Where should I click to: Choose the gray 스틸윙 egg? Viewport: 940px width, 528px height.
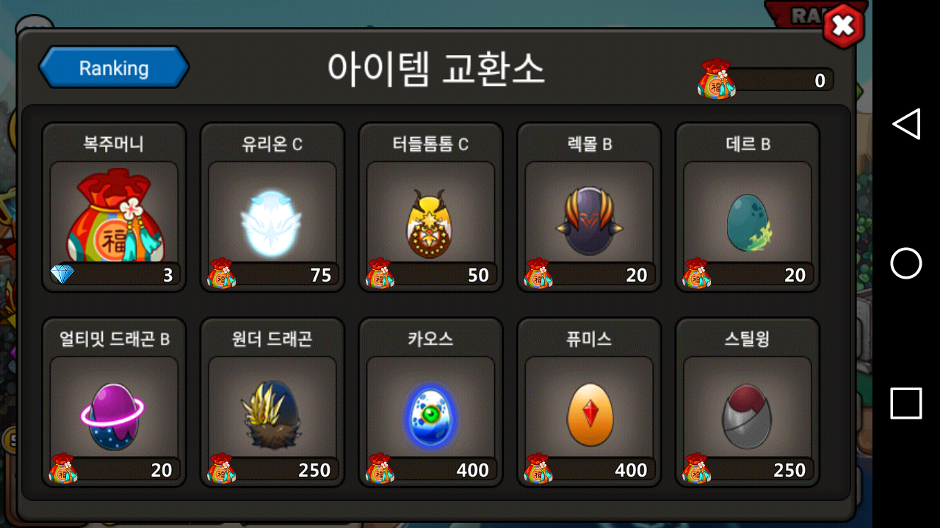[x=748, y=416]
